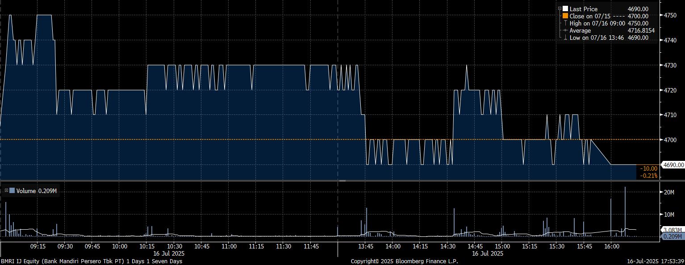
Task: Click the Volume 0.209M legend label
Action: coord(37,191)
